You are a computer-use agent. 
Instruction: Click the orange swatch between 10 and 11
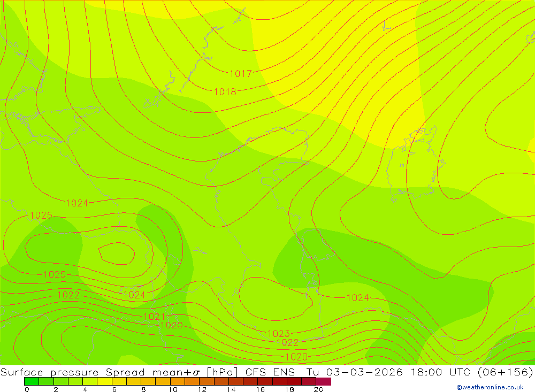[x=178, y=381]
